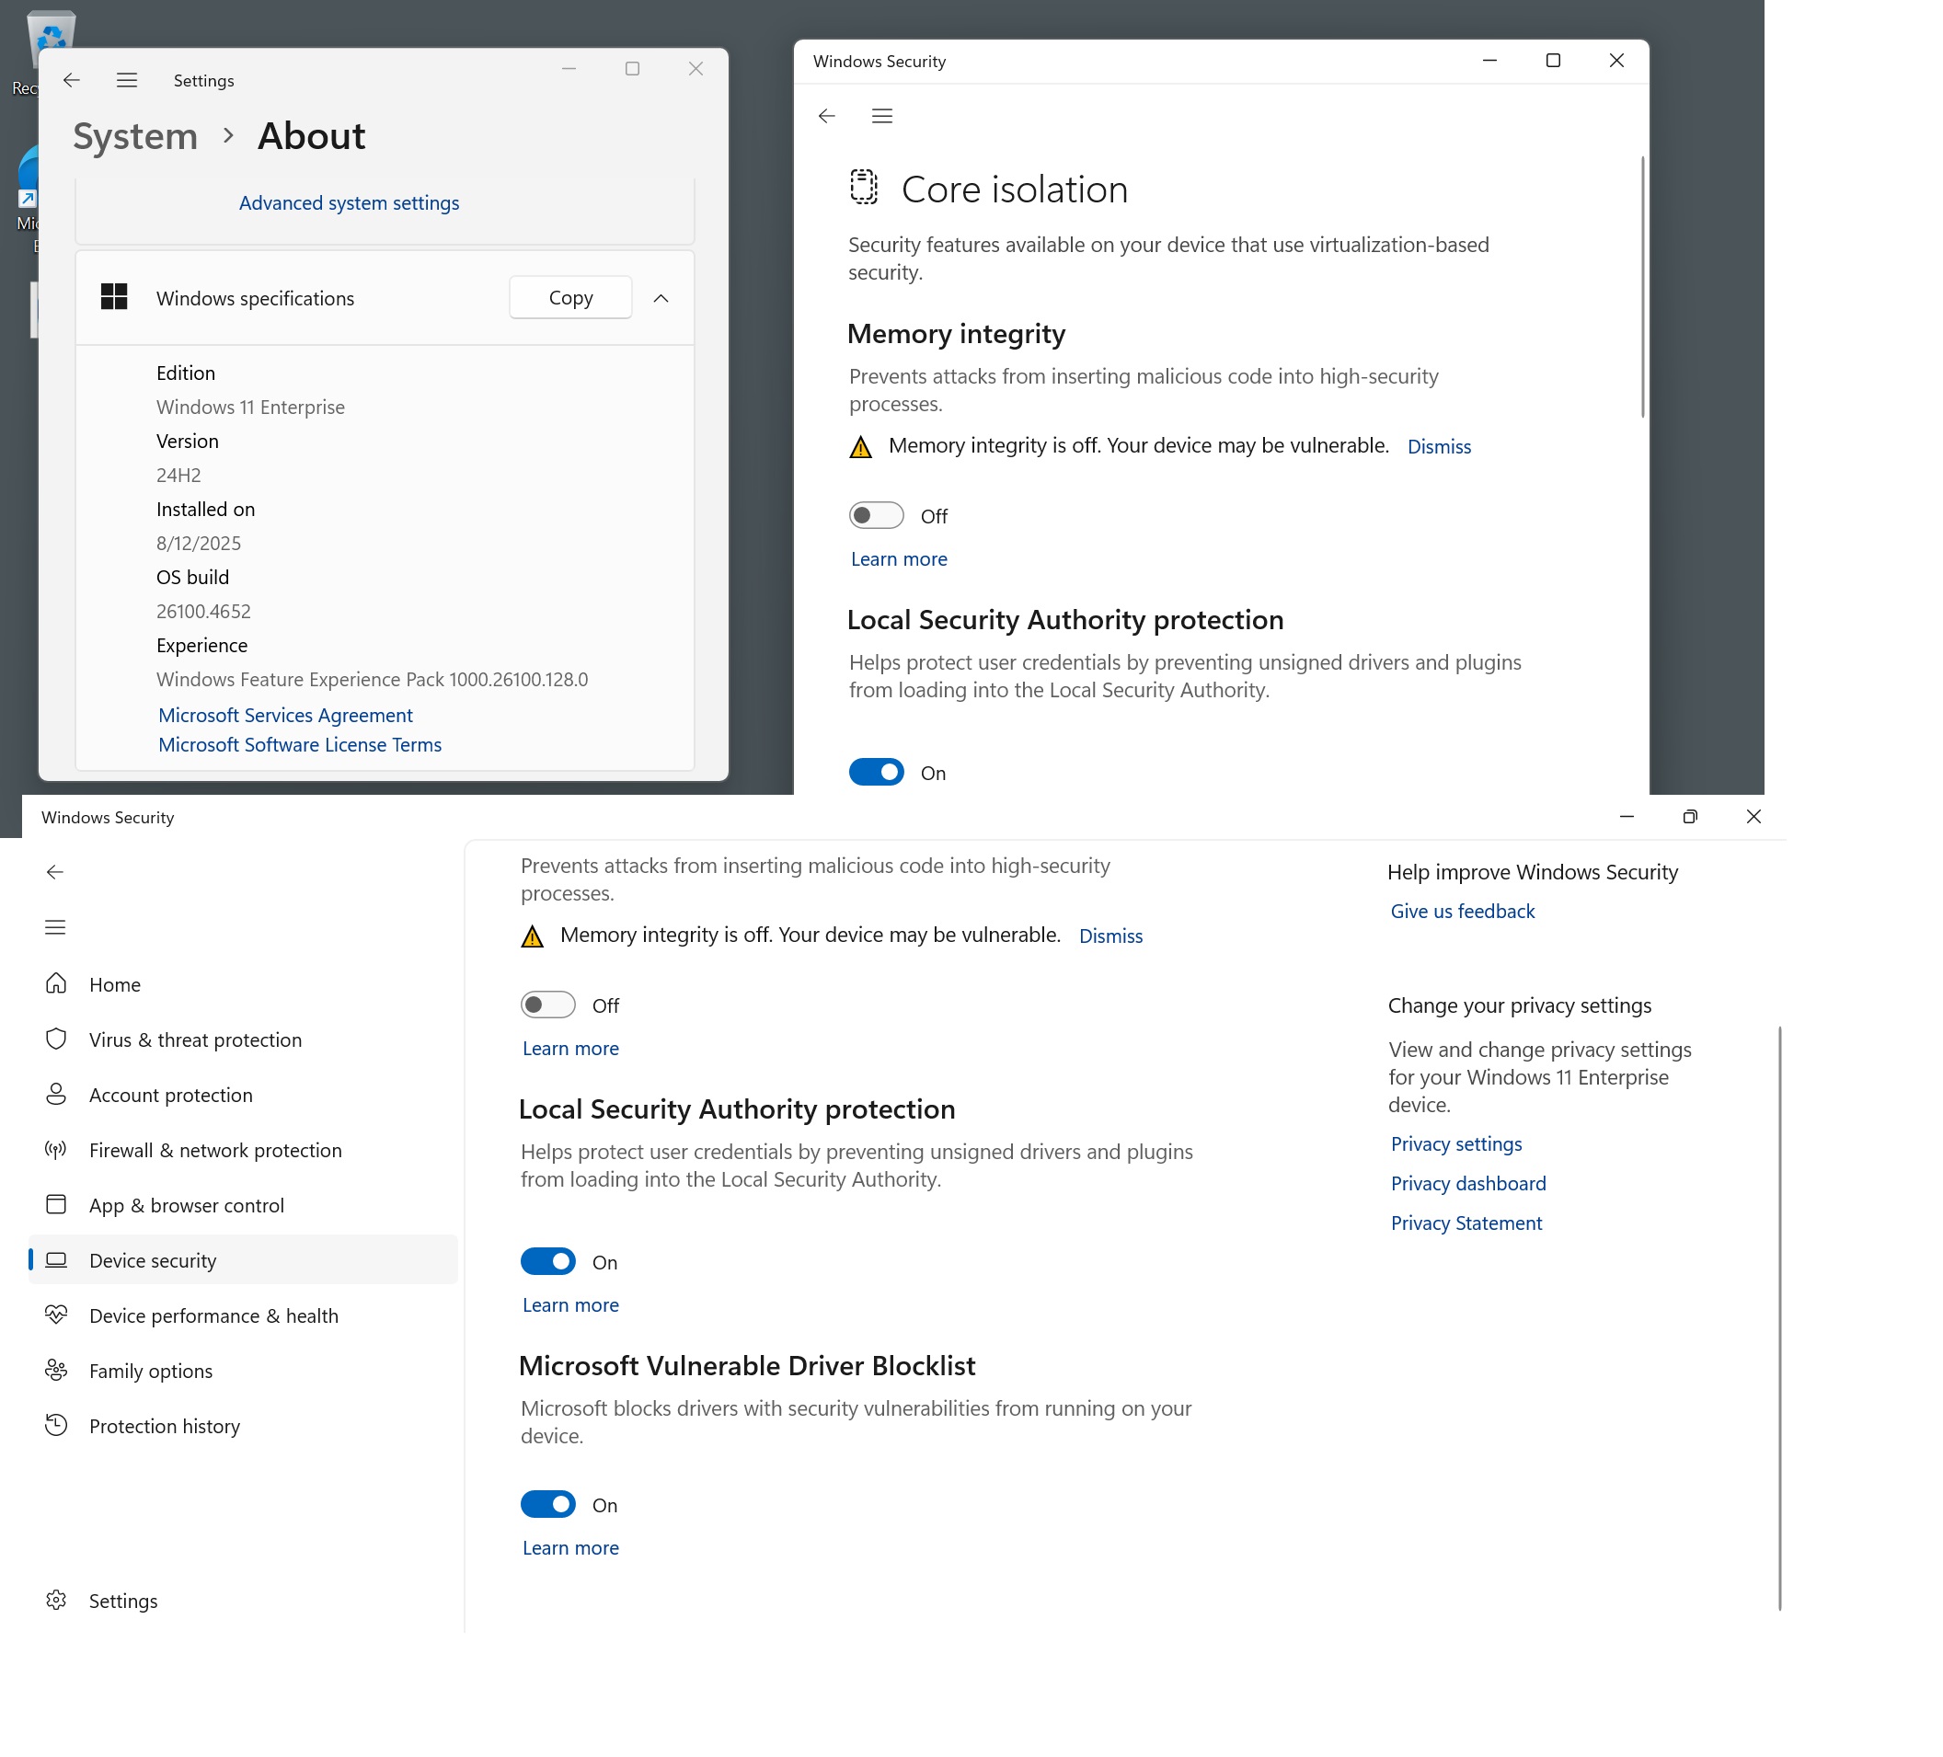This screenshot has width=1943, height=1757.
Task: Enable Memory integrity toggle in lower window
Action: coord(547,1005)
